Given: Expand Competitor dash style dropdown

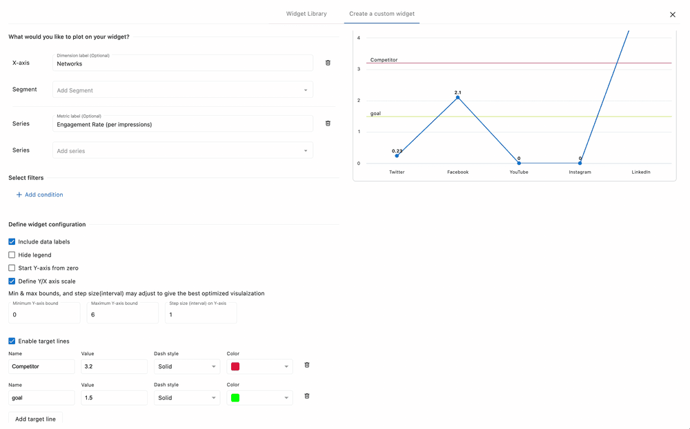Looking at the screenshot, I should coord(186,367).
